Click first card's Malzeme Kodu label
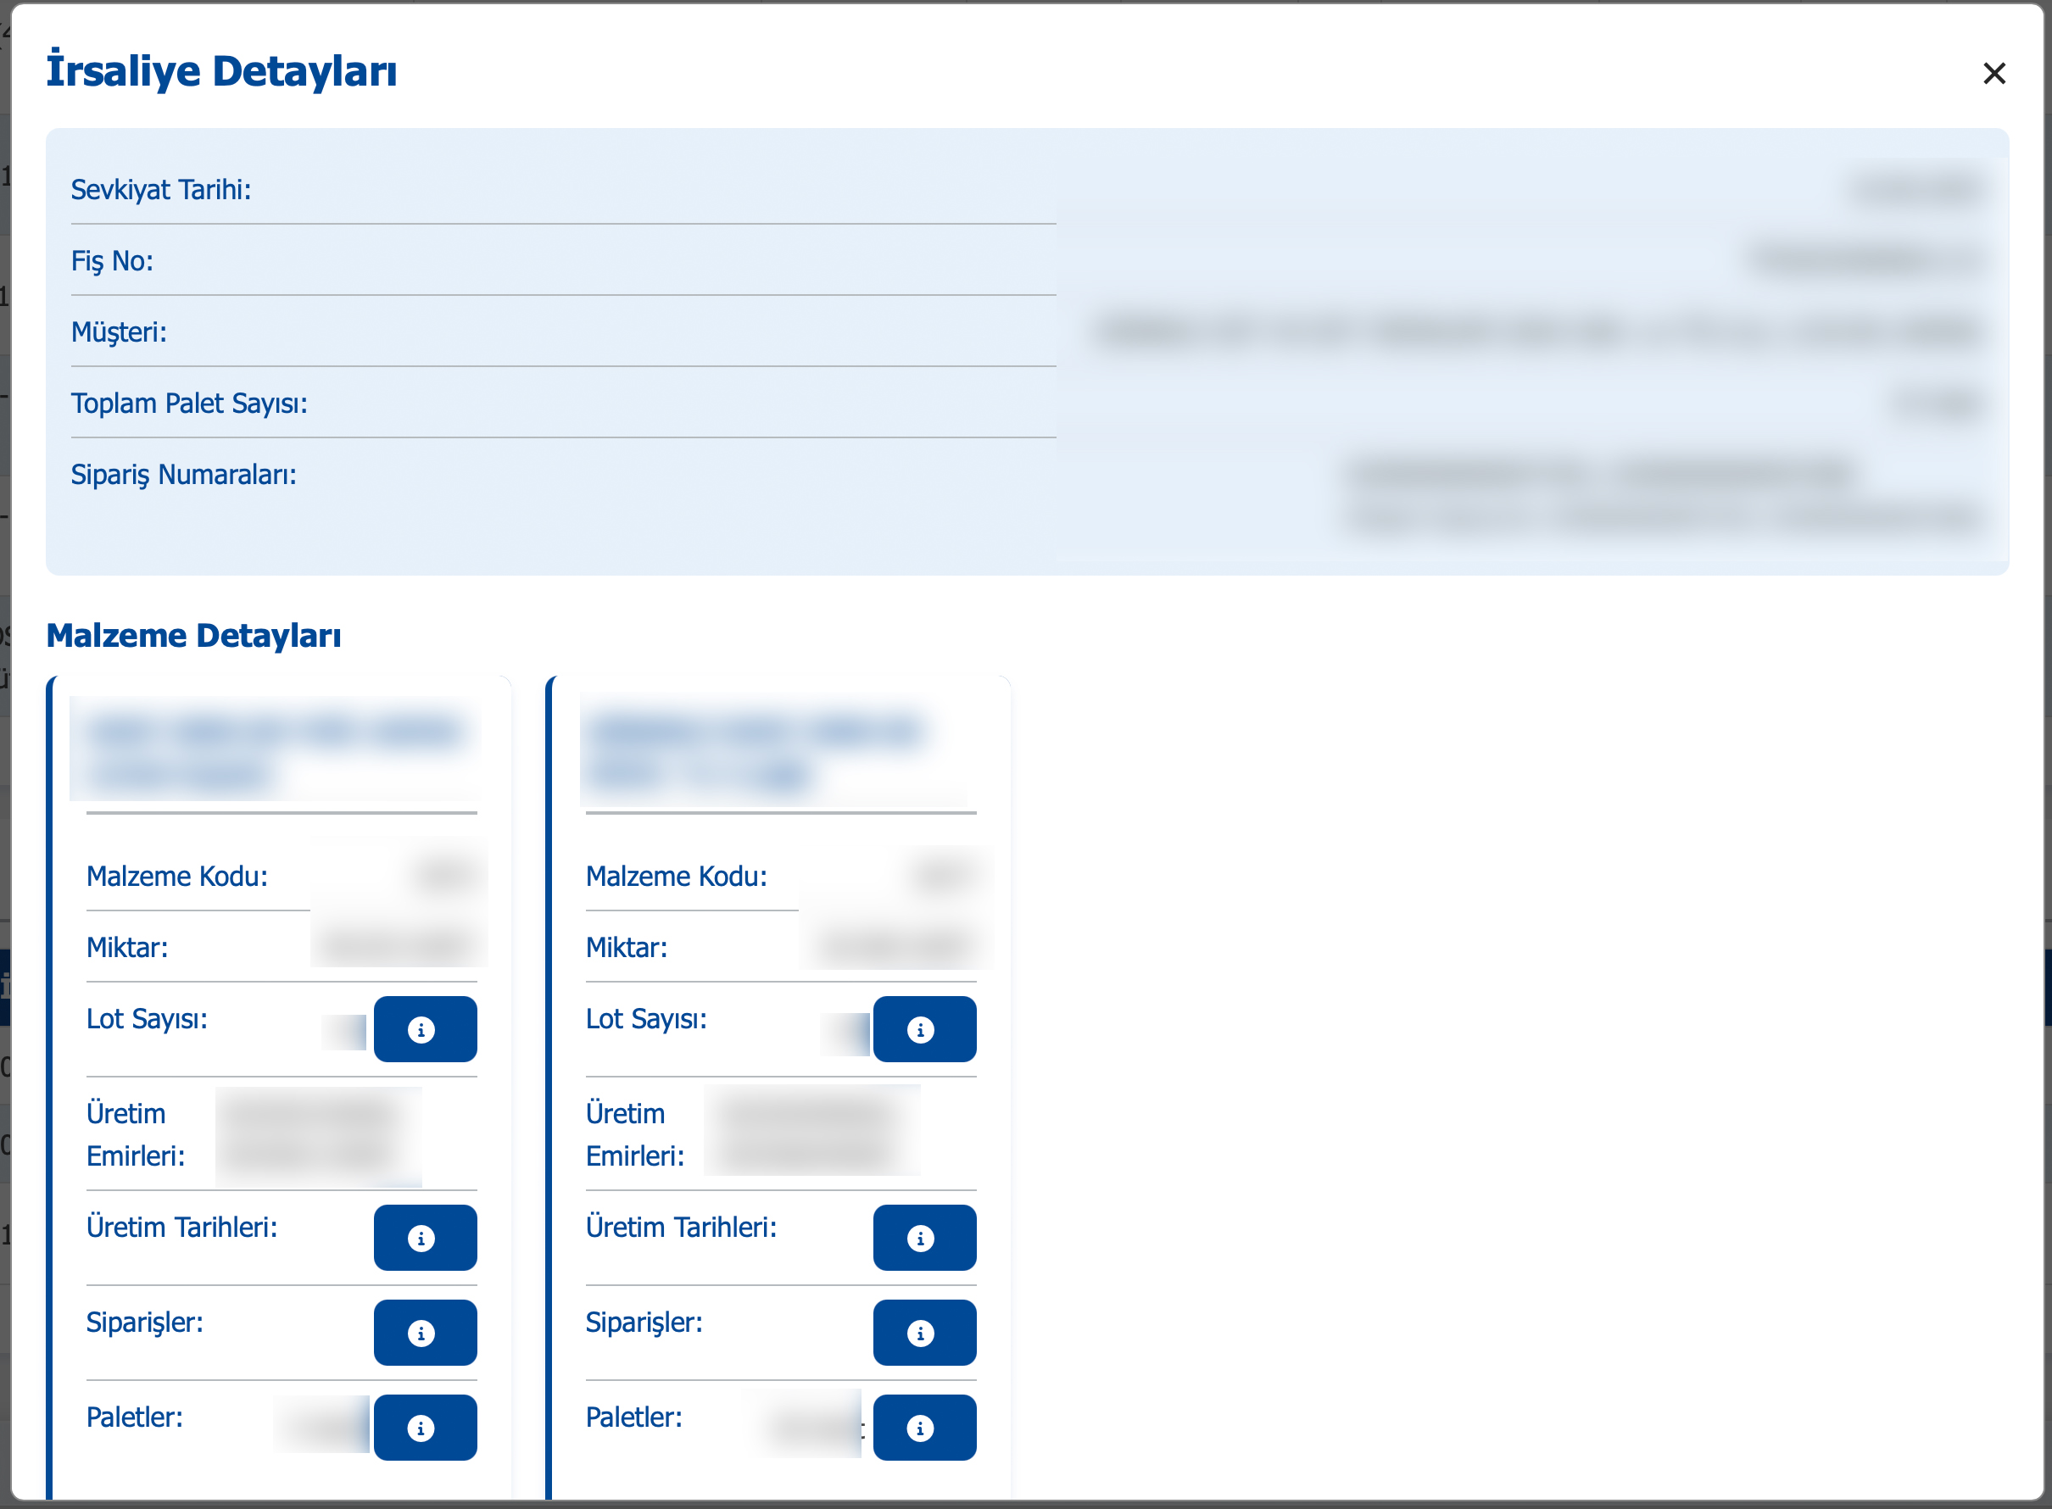The width and height of the screenshot is (2052, 1509). pyautogui.click(x=177, y=876)
